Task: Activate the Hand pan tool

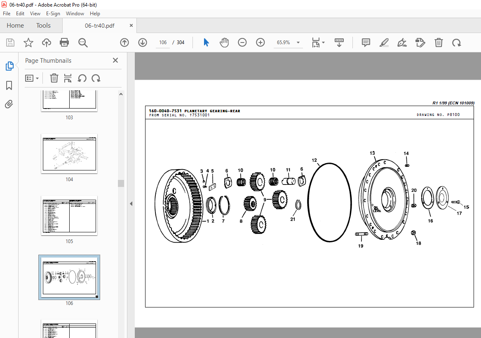Action: click(x=224, y=43)
